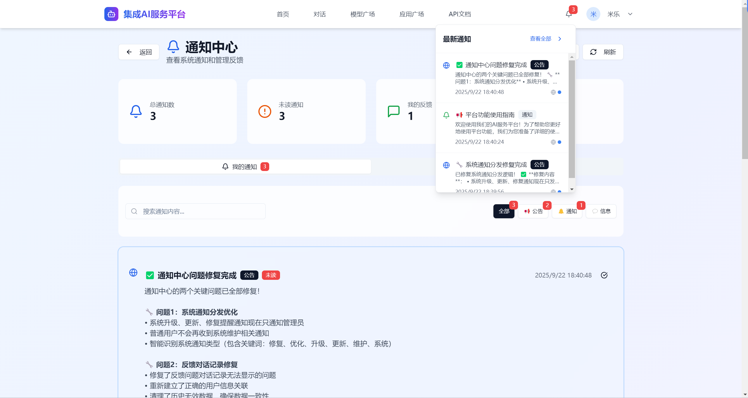Click the popup scrollbar thumb
This screenshot has width=748, height=398.
(572, 119)
